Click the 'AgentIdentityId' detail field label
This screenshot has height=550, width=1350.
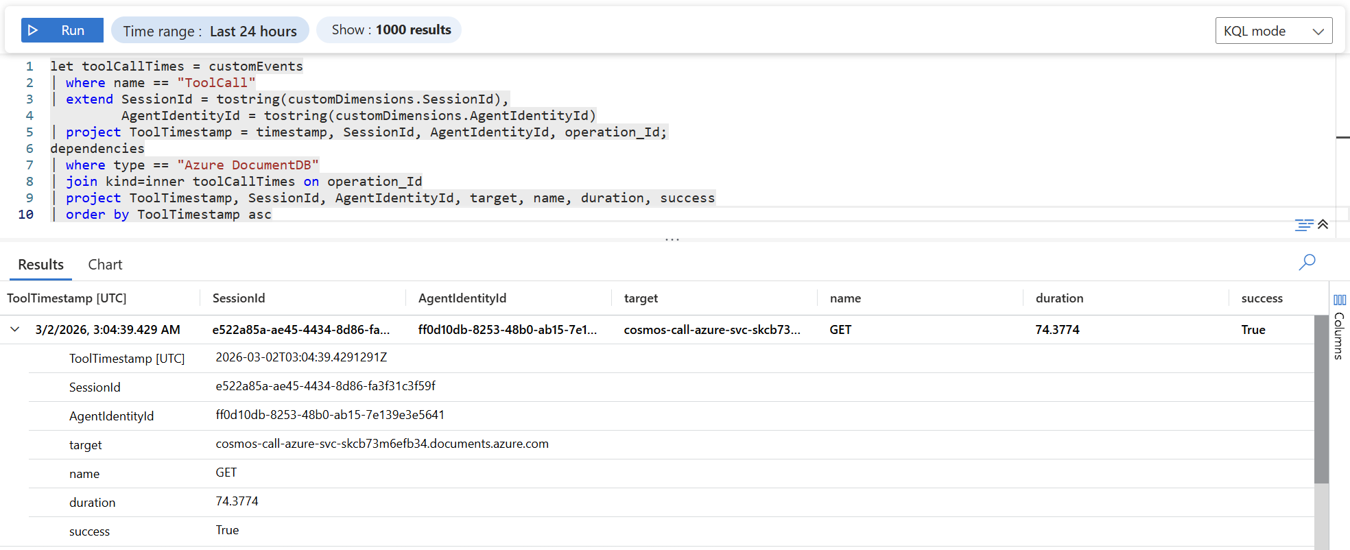point(111,416)
